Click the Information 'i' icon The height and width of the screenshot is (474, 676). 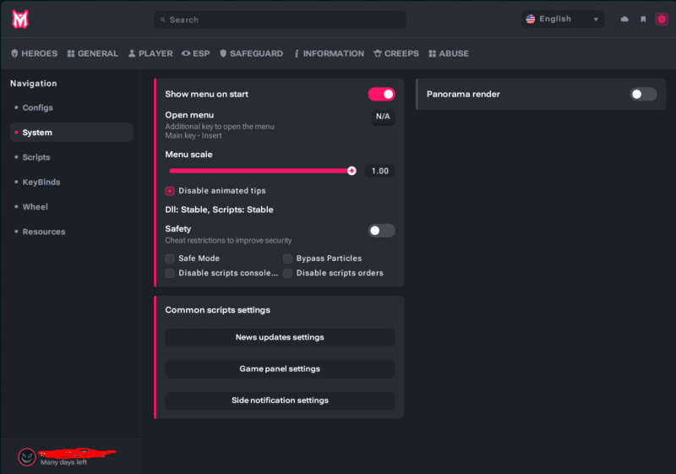coord(297,53)
